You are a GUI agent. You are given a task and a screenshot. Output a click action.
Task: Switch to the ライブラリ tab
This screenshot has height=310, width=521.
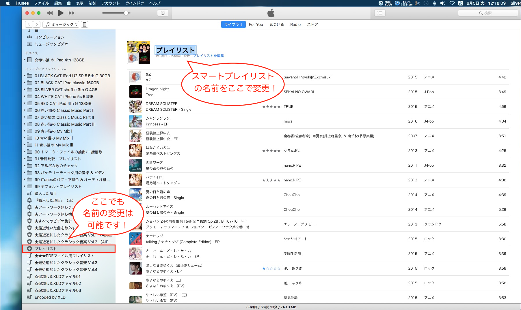[233, 25]
